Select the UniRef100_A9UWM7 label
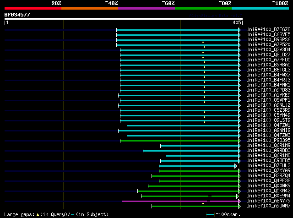 pos(268,206)
